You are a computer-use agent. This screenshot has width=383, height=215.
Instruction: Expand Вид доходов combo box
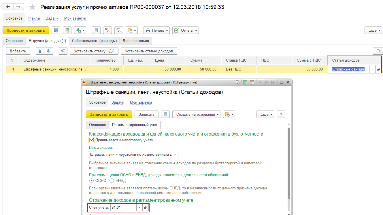tap(176, 155)
